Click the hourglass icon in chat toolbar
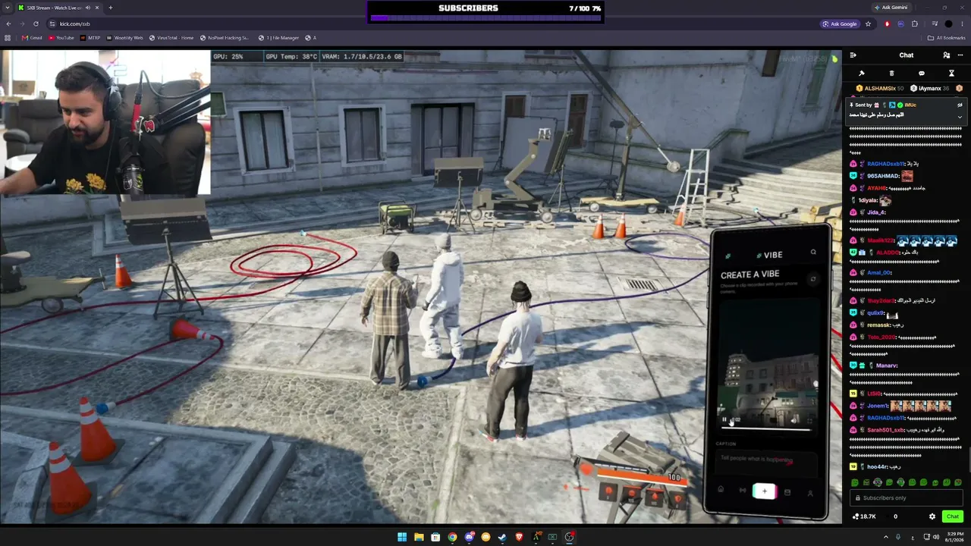Image resolution: width=971 pixels, height=546 pixels. (951, 74)
